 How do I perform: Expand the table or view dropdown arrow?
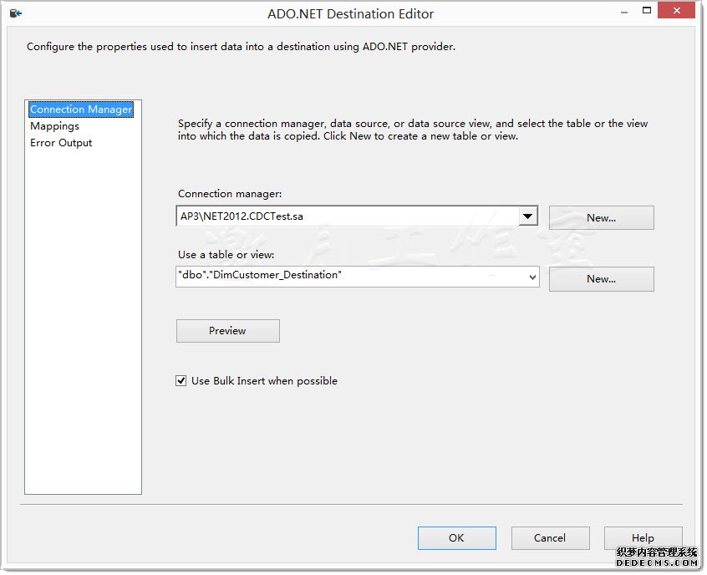pyautogui.click(x=532, y=277)
